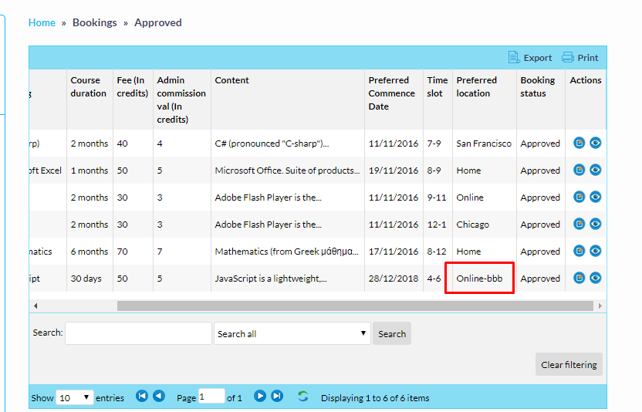View details of 19/11/2016 Home booking
642x412 pixels.
click(595, 170)
